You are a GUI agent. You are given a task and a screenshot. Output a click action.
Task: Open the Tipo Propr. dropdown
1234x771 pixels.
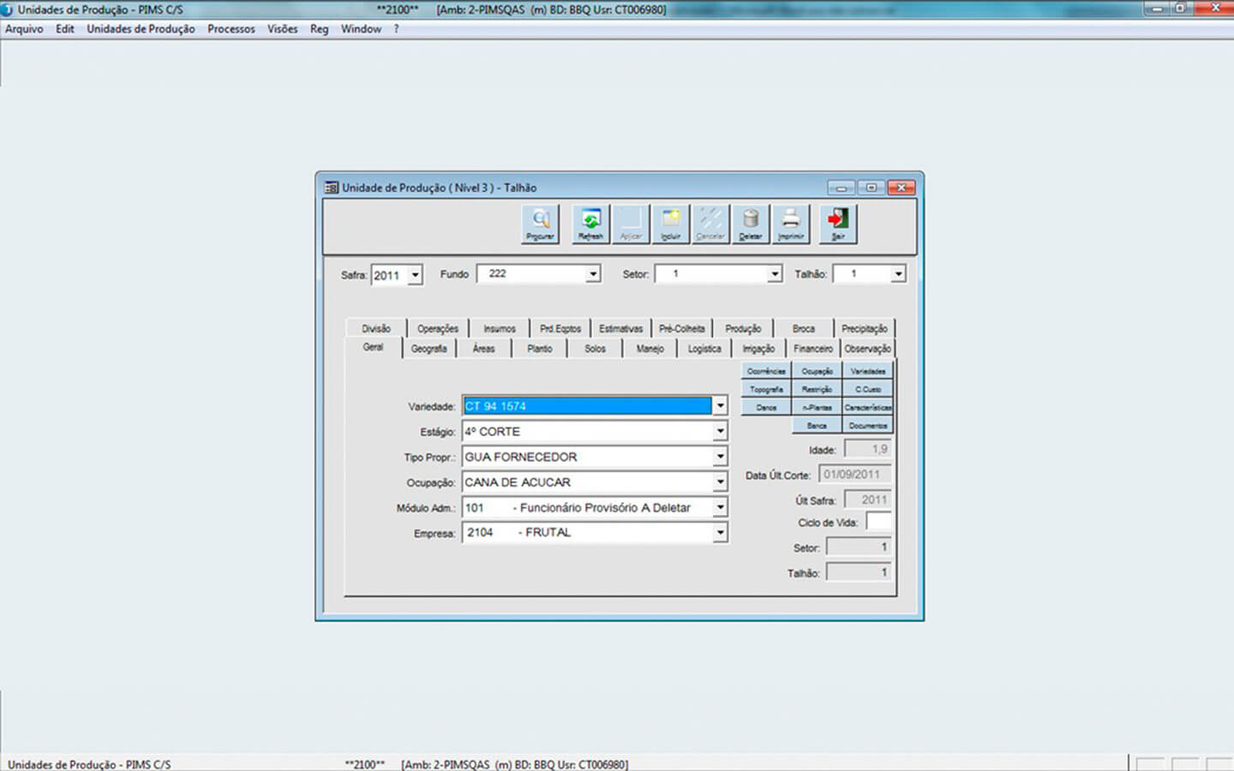(x=720, y=457)
